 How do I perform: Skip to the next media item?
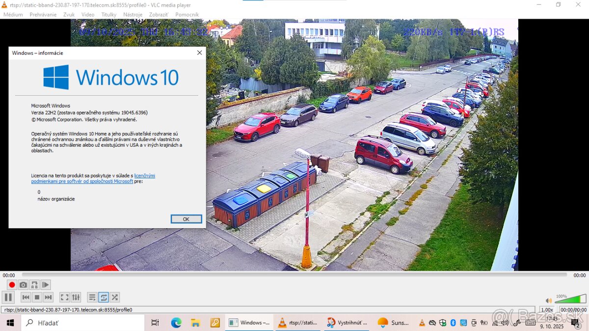[49, 297]
